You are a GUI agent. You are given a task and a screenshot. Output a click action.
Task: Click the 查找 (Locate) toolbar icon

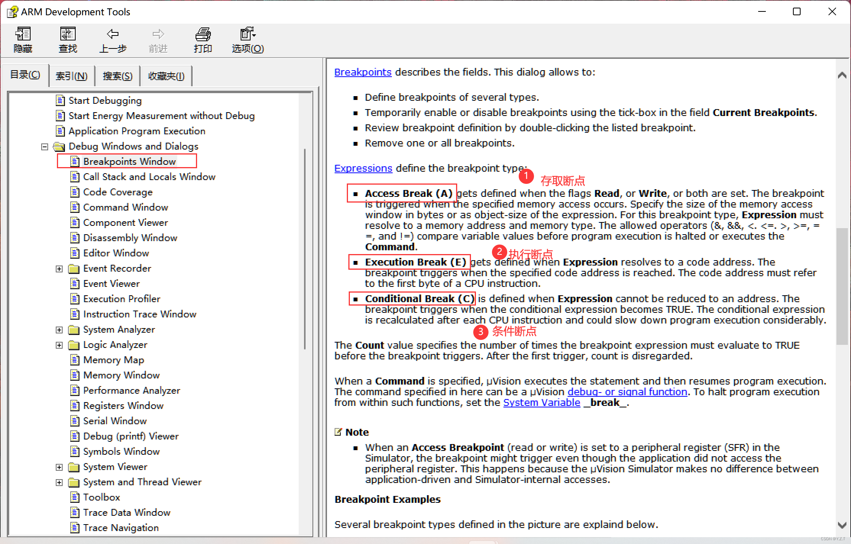(x=68, y=34)
